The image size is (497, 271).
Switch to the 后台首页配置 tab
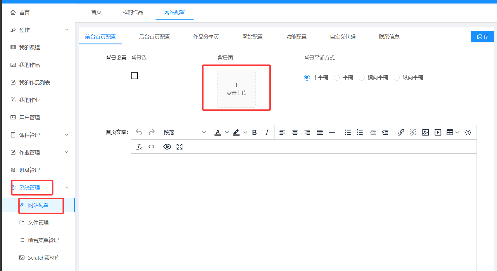pos(154,37)
